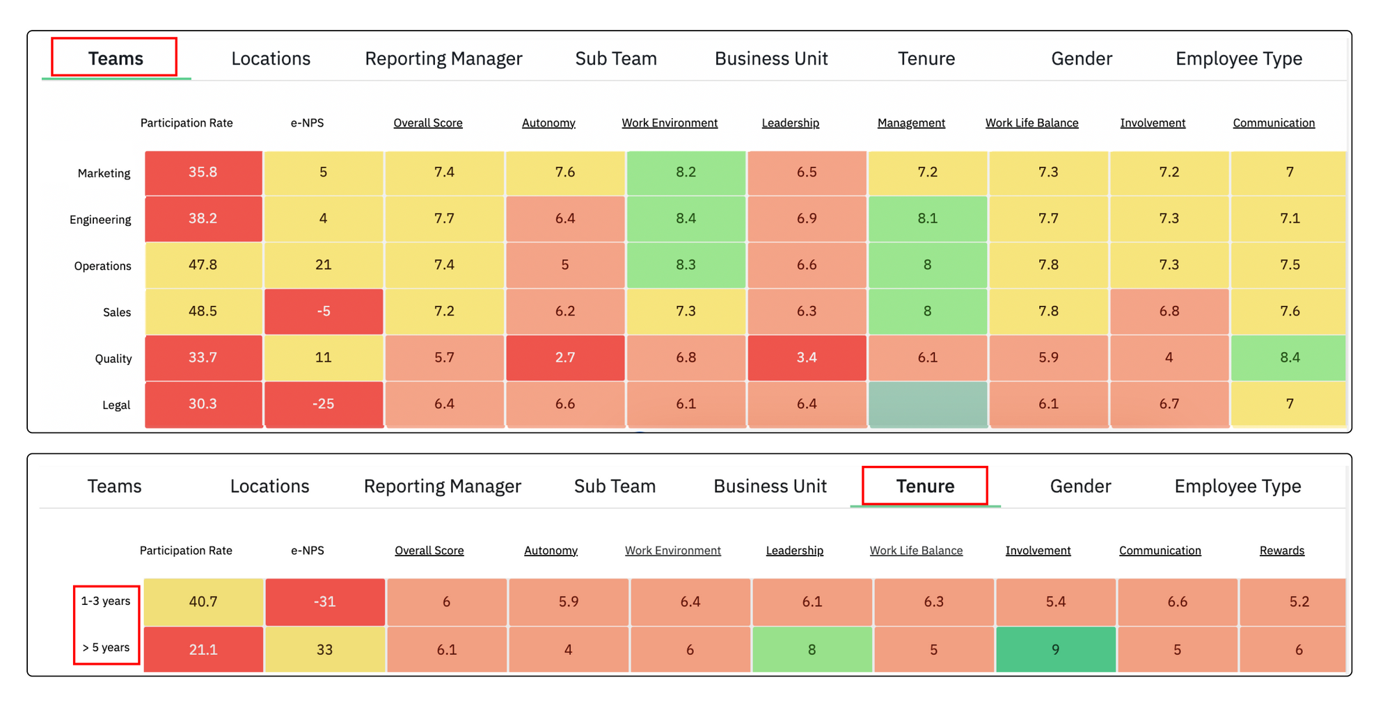Select the dark green cell showing 9
The image size is (1392, 728).
pos(1056,649)
